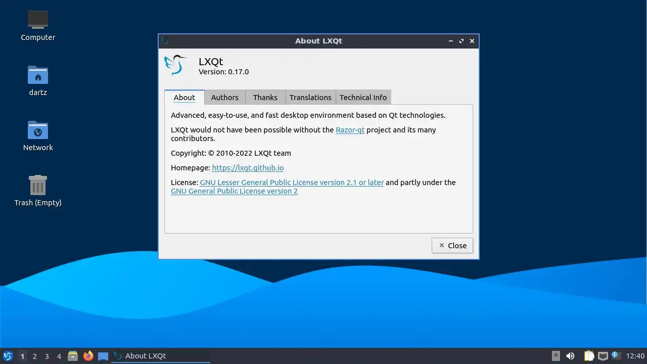Switch to virtual desktop 3
647x364 pixels.
[x=47, y=356]
